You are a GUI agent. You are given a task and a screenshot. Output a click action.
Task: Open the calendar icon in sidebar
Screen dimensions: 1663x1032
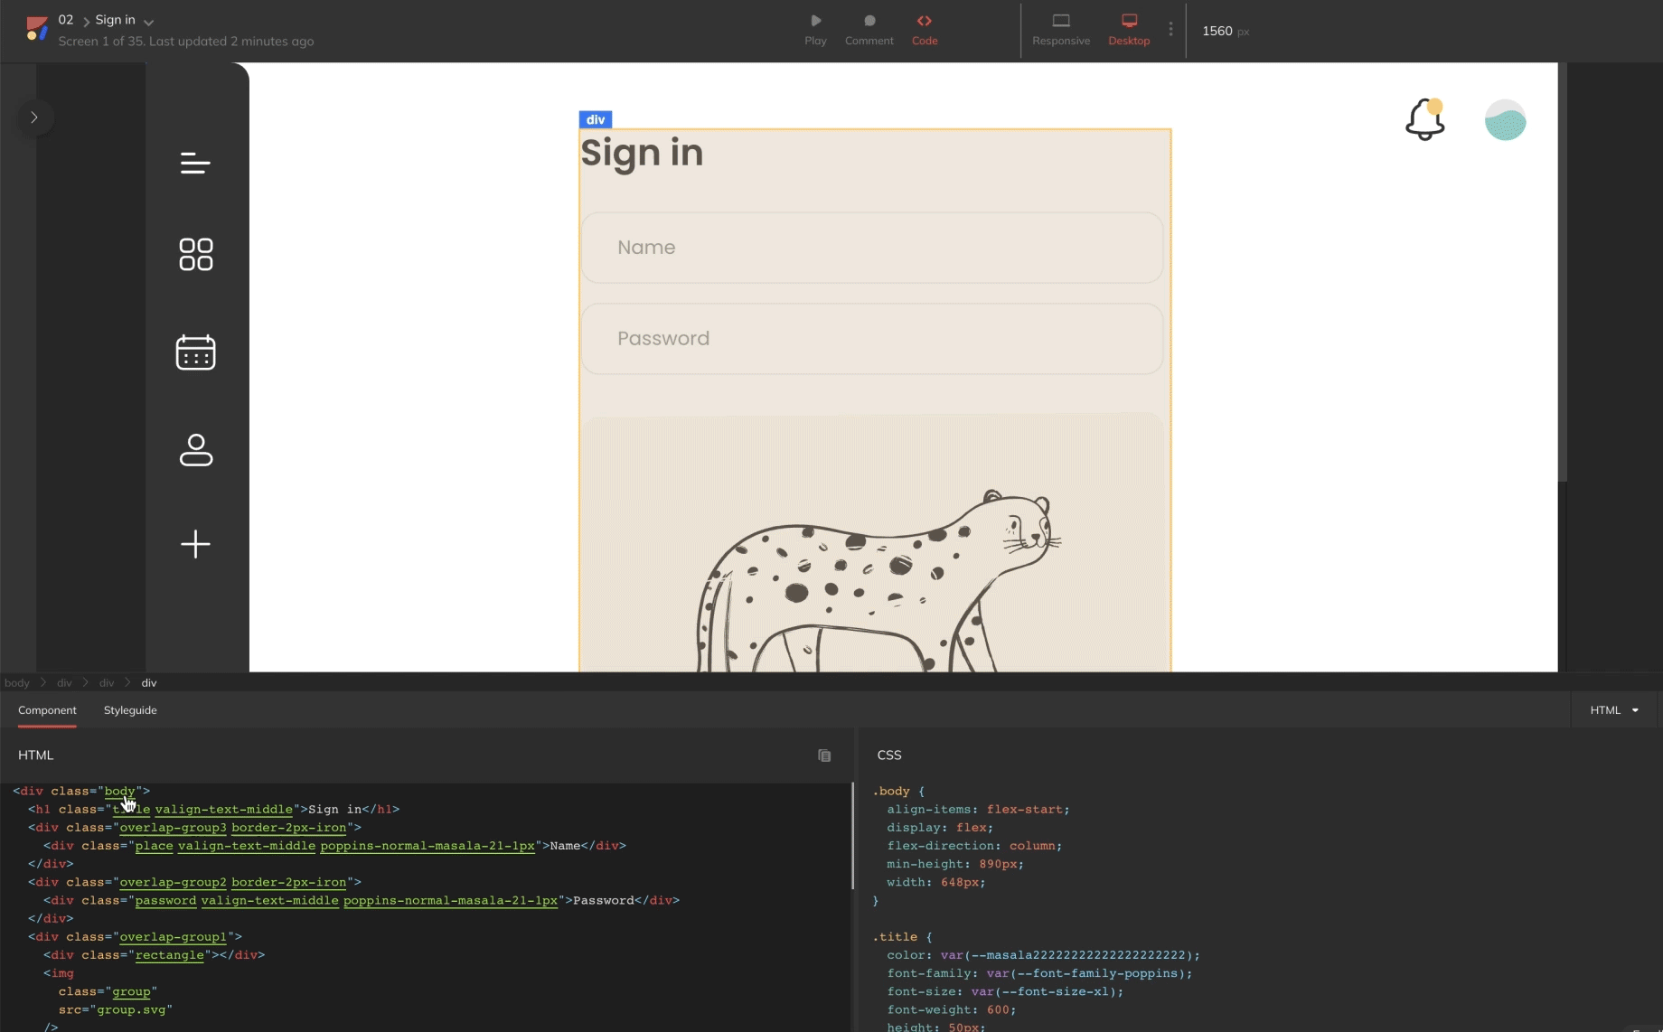pyautogui.click(x=195, y=352)
